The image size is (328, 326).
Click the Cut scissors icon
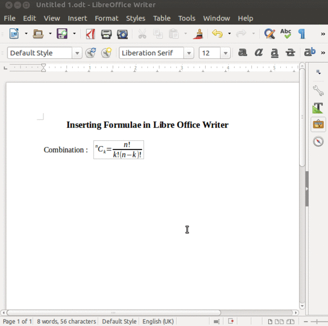142,34
